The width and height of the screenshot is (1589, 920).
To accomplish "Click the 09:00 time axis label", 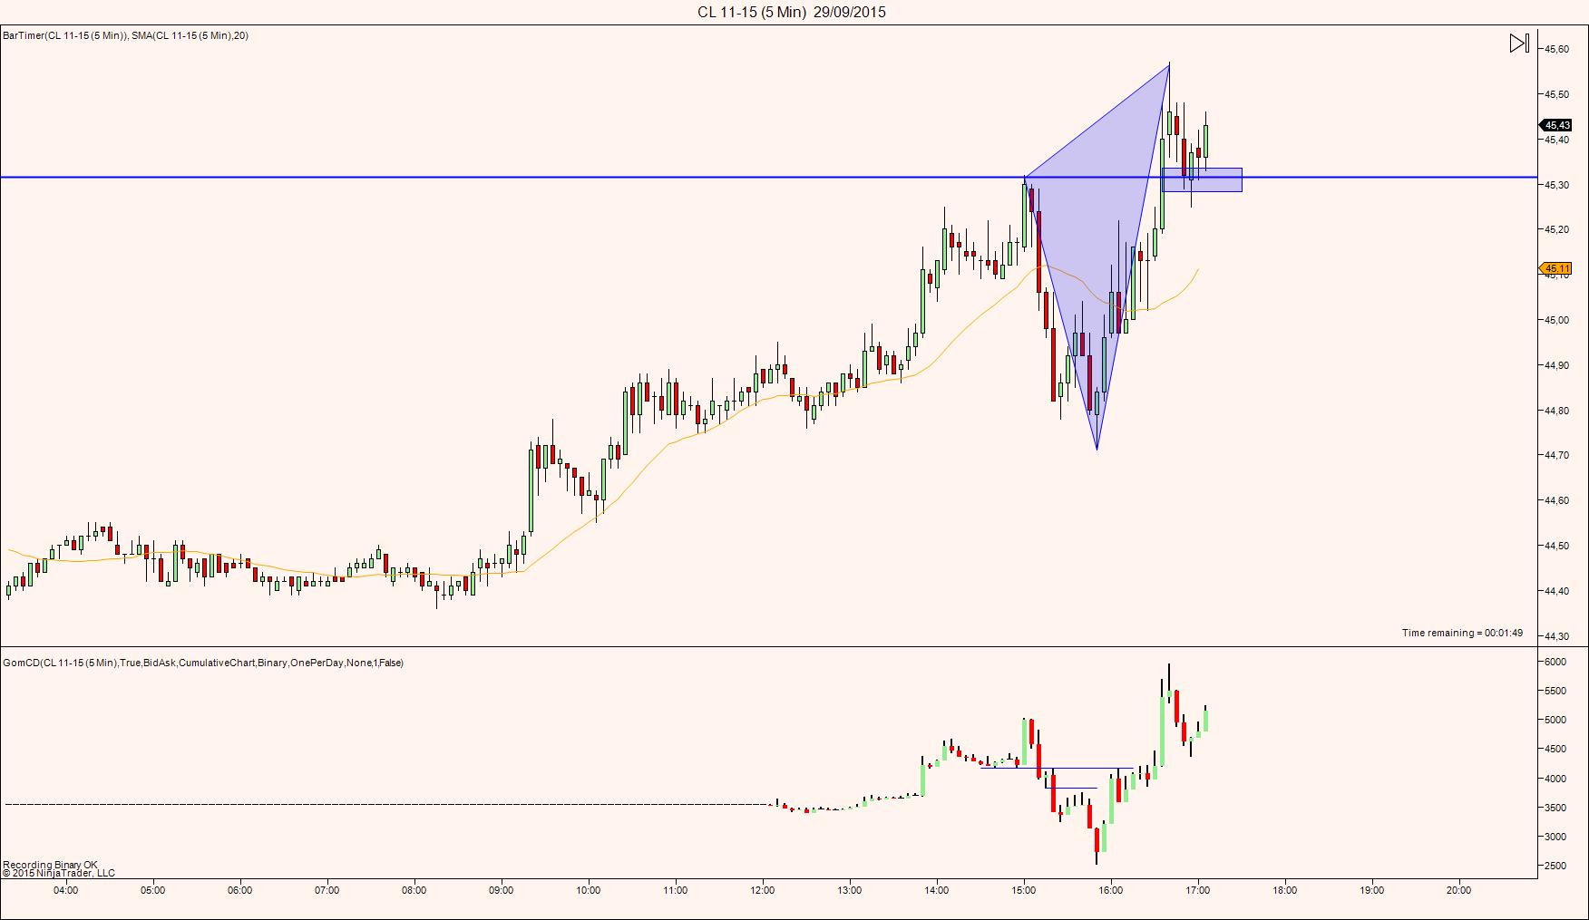I will pyautogui.click(x=501, y=890).
